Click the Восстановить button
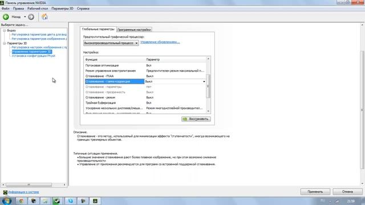 (x=196, y=119)
